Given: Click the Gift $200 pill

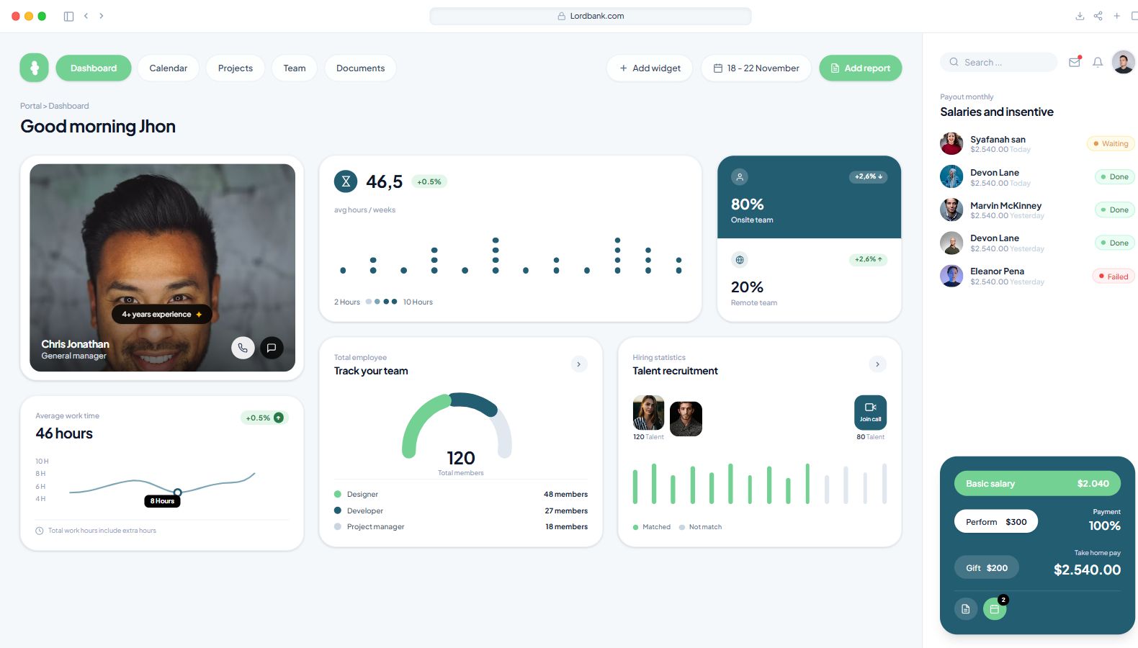Looking at the screenshot, I should [x=987, y=567].
